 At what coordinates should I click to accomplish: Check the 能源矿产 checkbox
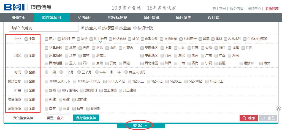pos(59,39)
